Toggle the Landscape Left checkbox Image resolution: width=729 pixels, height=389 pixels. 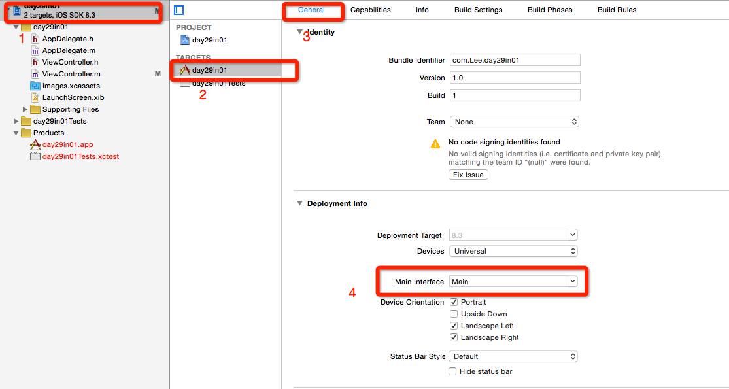pyautogui.click(x=454, y=326)
